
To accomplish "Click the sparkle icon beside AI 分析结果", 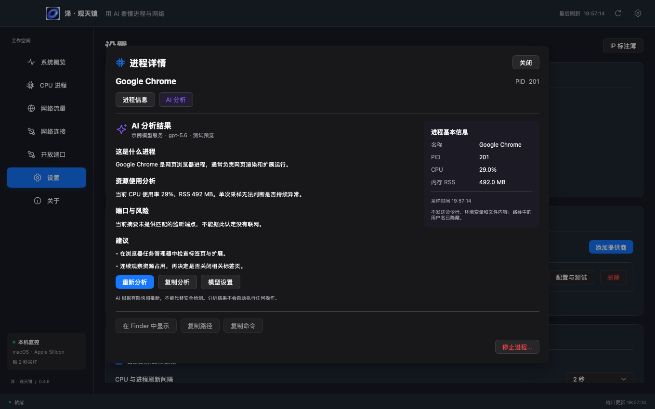I will (x=121, y=129).
